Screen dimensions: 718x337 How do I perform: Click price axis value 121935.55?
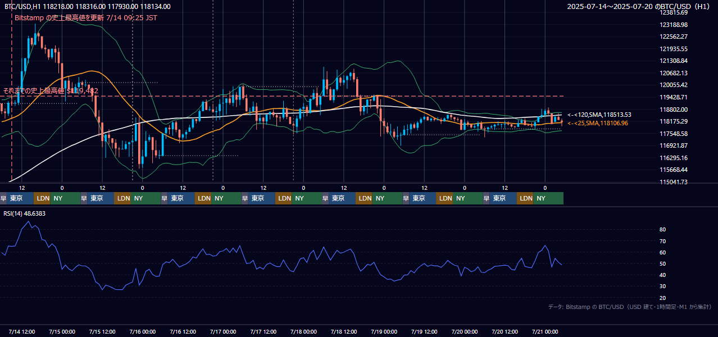coord(674,49)
